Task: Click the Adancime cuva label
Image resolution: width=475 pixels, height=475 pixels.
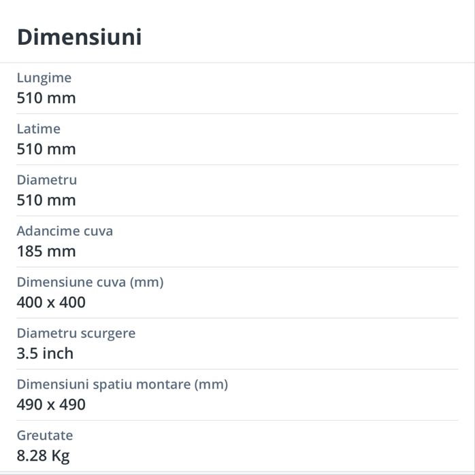Action: pyautogui.click(x=65, y=231)
